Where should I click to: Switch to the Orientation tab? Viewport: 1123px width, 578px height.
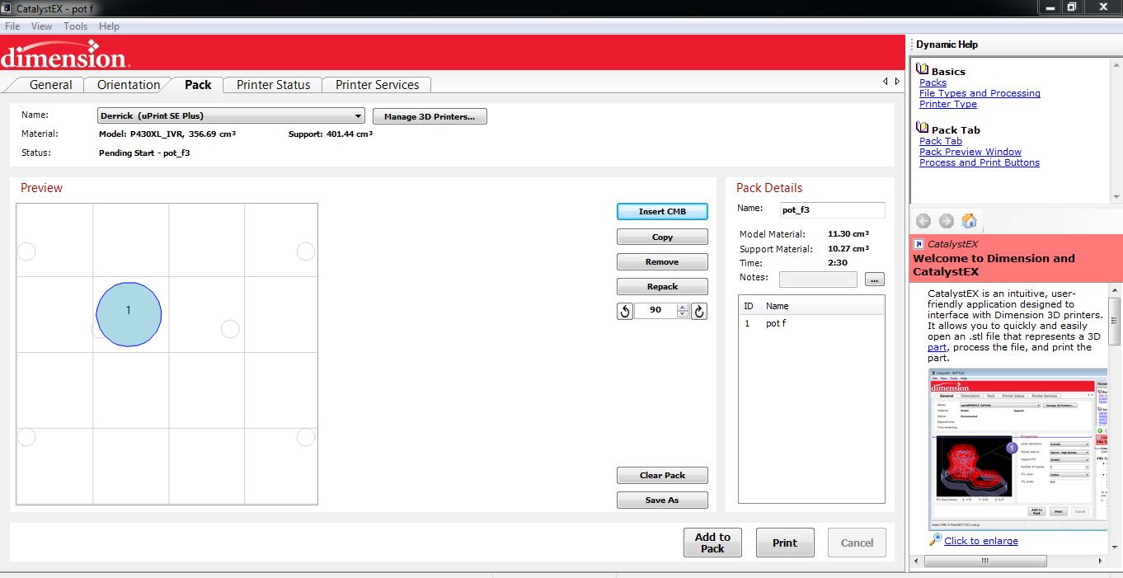129,85
